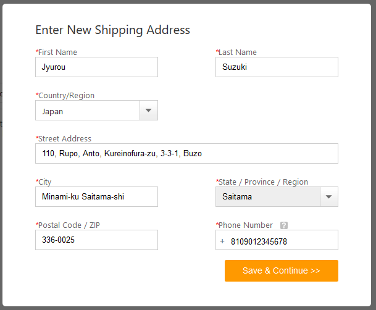
Task: Click the Last Name field containing Suzuki
Action: 277,67
